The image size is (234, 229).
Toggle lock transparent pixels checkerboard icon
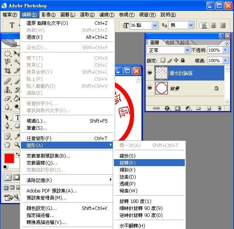(163, 60)
